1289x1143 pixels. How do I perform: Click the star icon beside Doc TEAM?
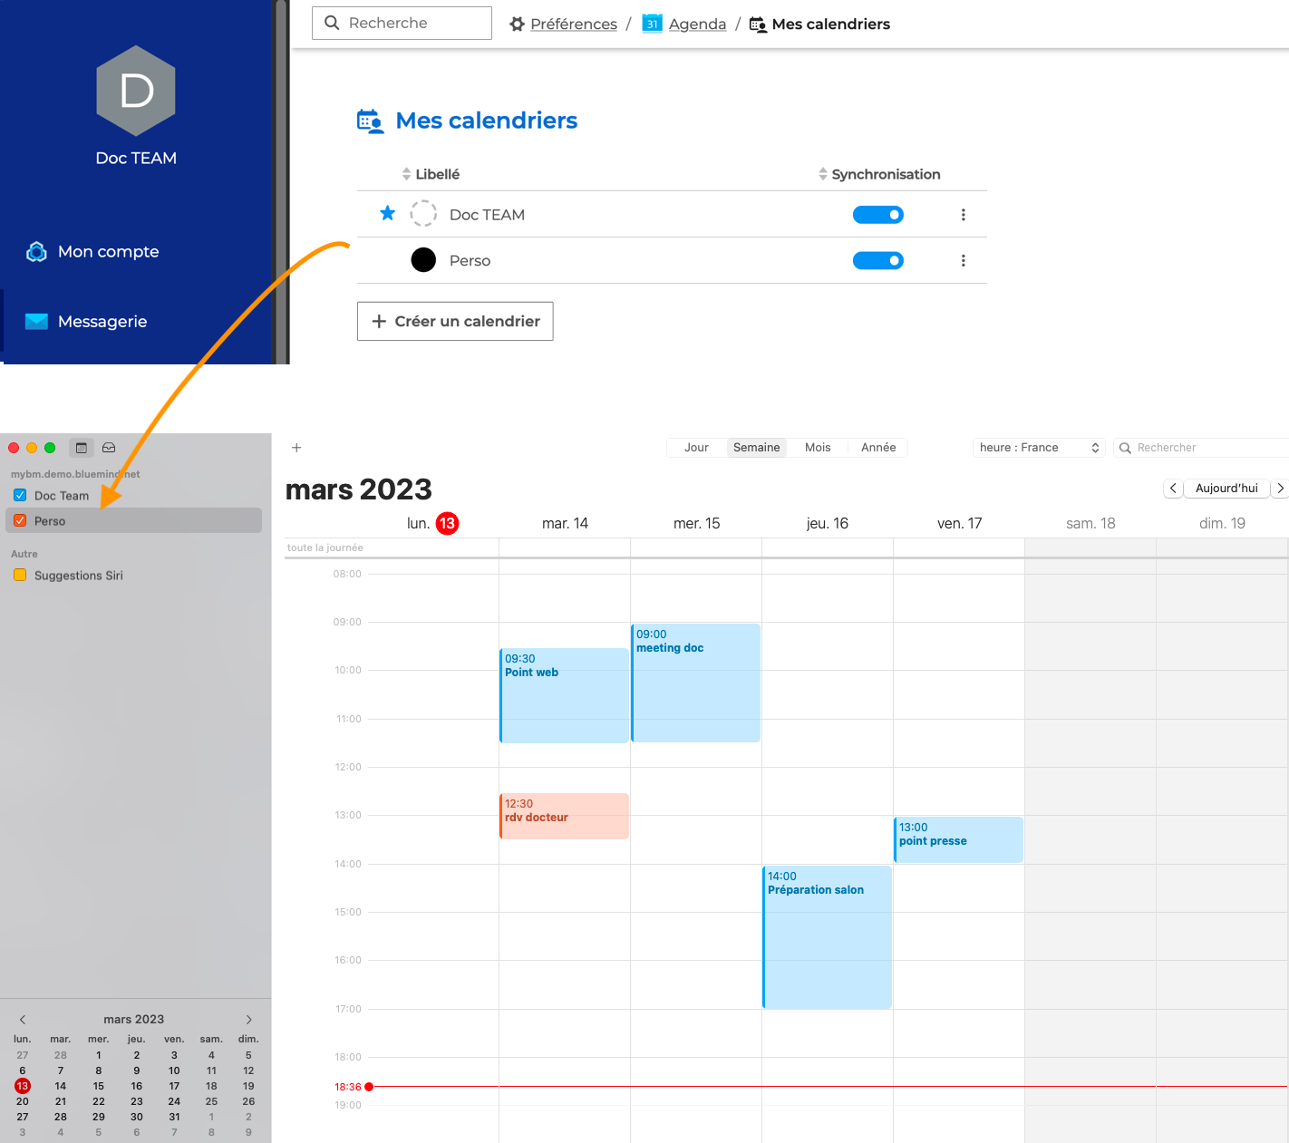click(x=387, y=214)
